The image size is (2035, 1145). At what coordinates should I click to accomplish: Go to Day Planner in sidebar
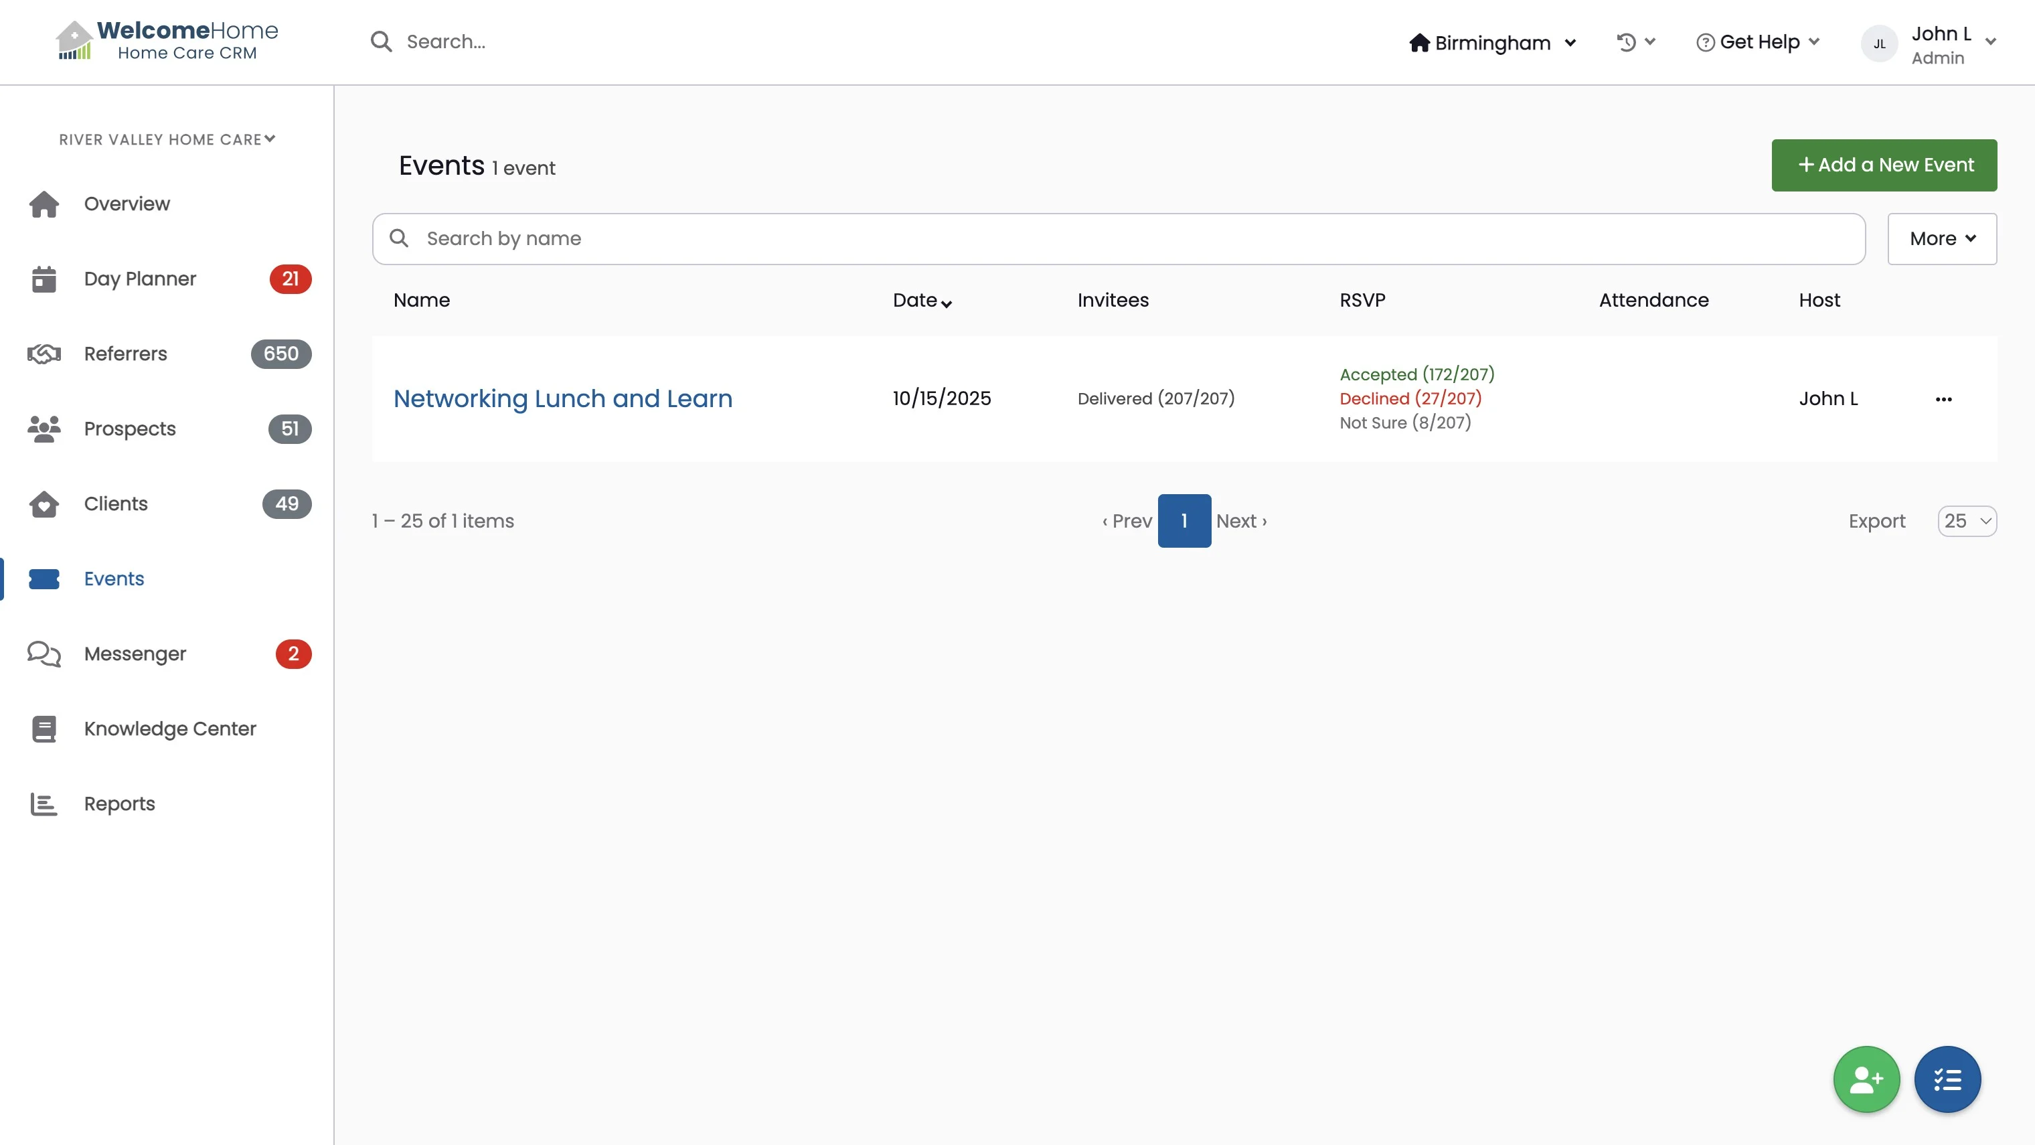(x=140, y=279)
